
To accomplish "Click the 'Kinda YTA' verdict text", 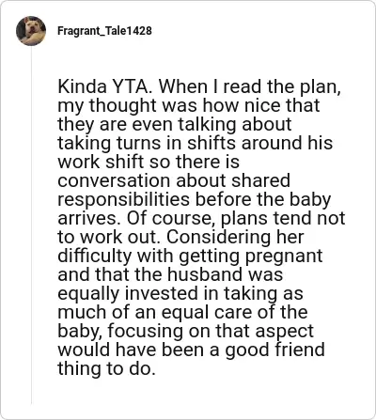I will (105, 86).
